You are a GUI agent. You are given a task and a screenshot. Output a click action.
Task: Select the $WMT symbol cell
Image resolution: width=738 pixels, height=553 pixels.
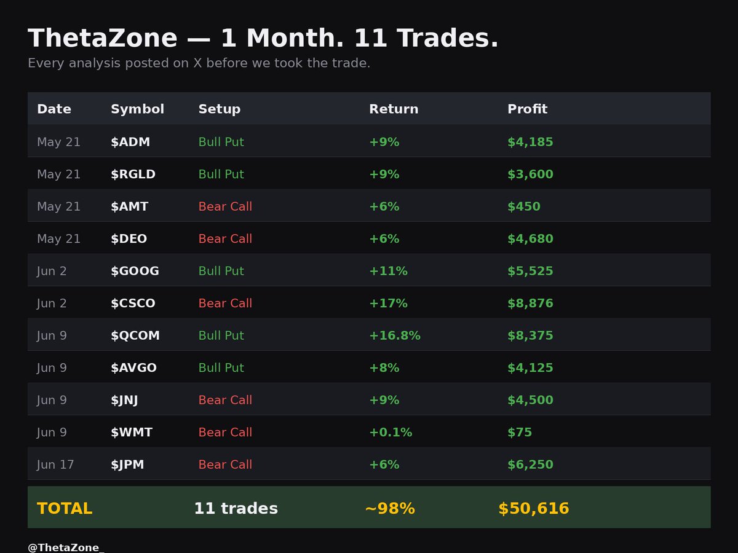[x=132, y=433]
